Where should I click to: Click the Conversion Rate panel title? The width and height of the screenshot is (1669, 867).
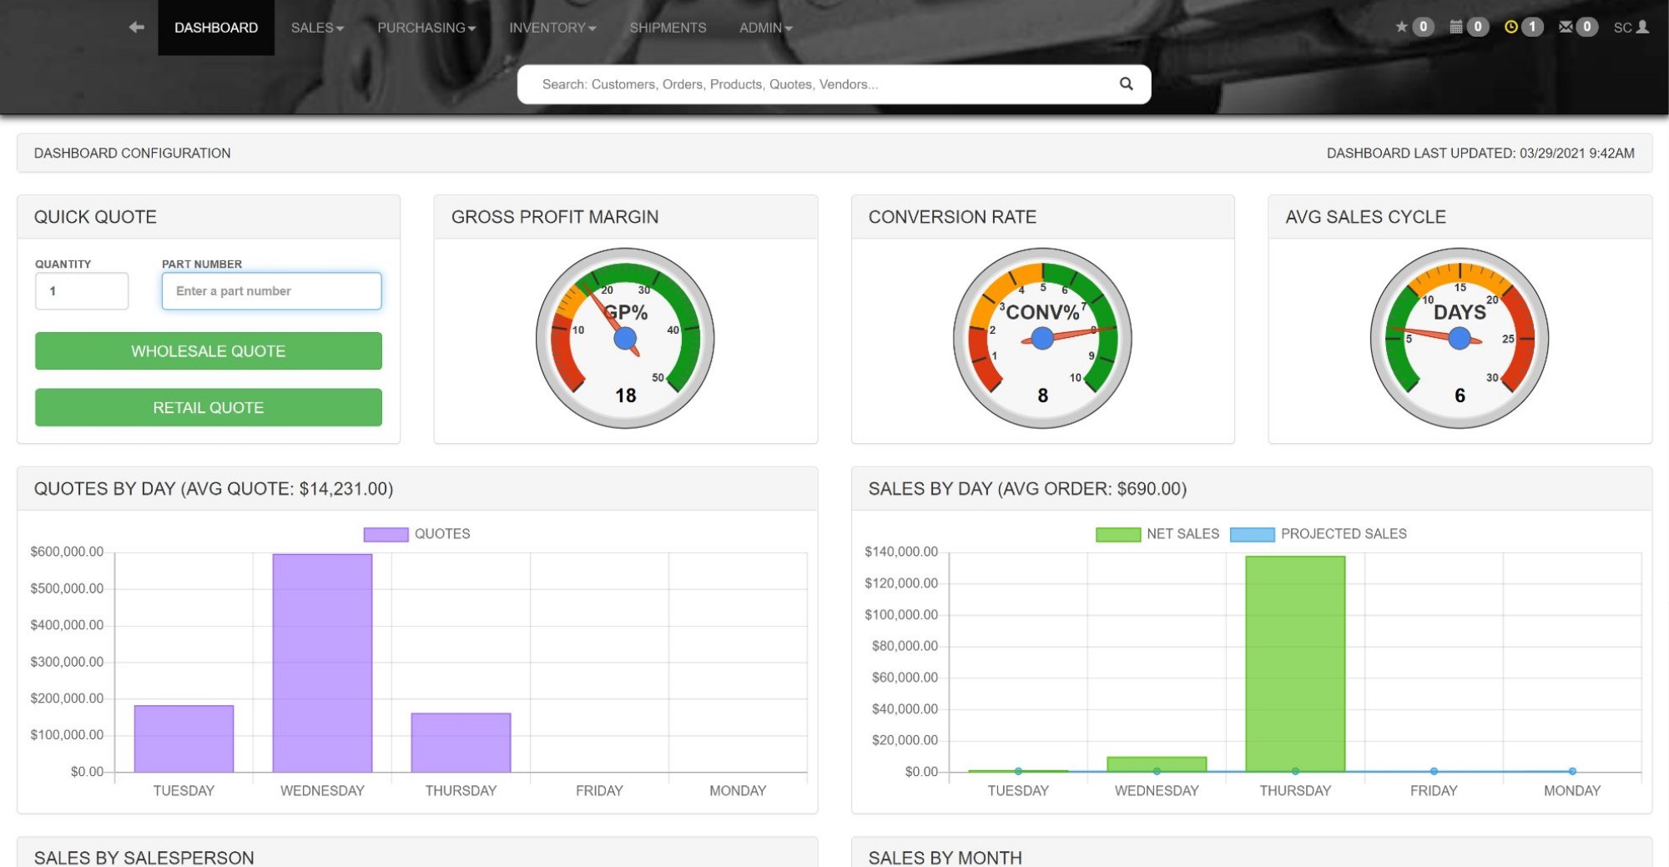click(x=952, y=217)
